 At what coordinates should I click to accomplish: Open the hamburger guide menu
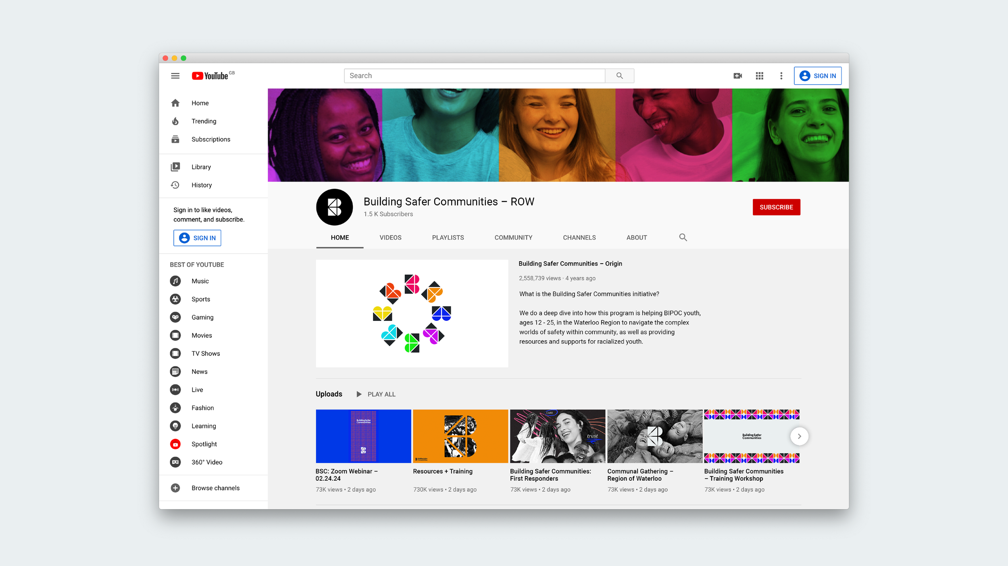click(x=175, y=76)
